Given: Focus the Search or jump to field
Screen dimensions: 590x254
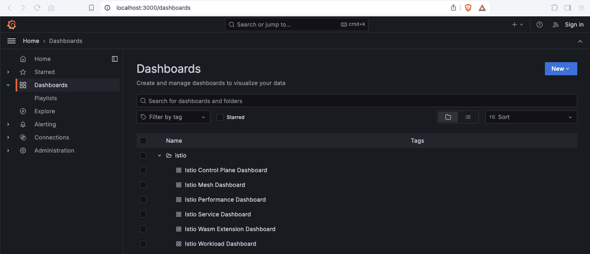Looking at the screenshot, I should point(297,25).
